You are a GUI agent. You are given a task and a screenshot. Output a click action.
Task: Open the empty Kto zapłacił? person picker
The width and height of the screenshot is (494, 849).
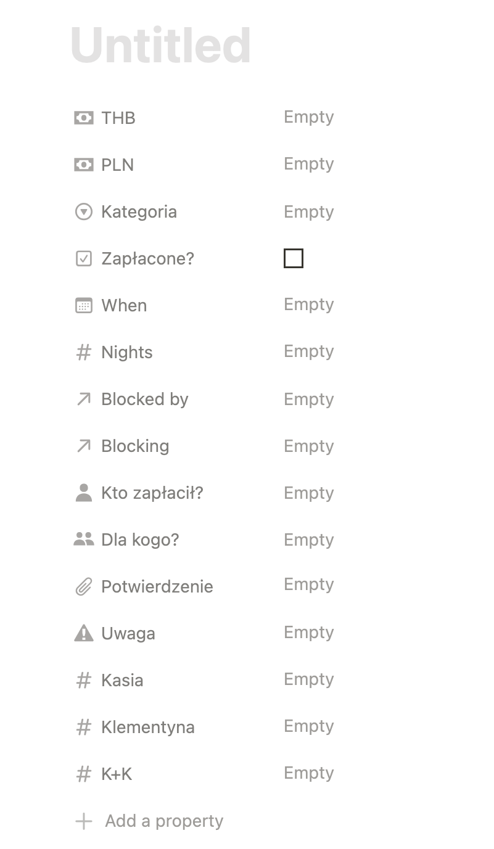(x=308, y=493)
